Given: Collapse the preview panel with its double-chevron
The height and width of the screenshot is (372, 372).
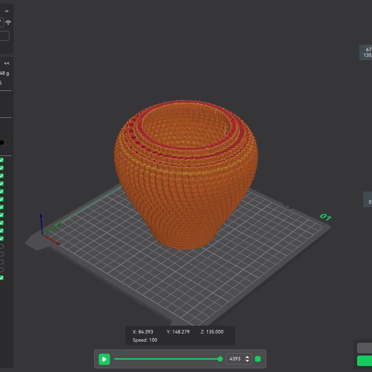Looking at the screenshot, I should point(6,63).
